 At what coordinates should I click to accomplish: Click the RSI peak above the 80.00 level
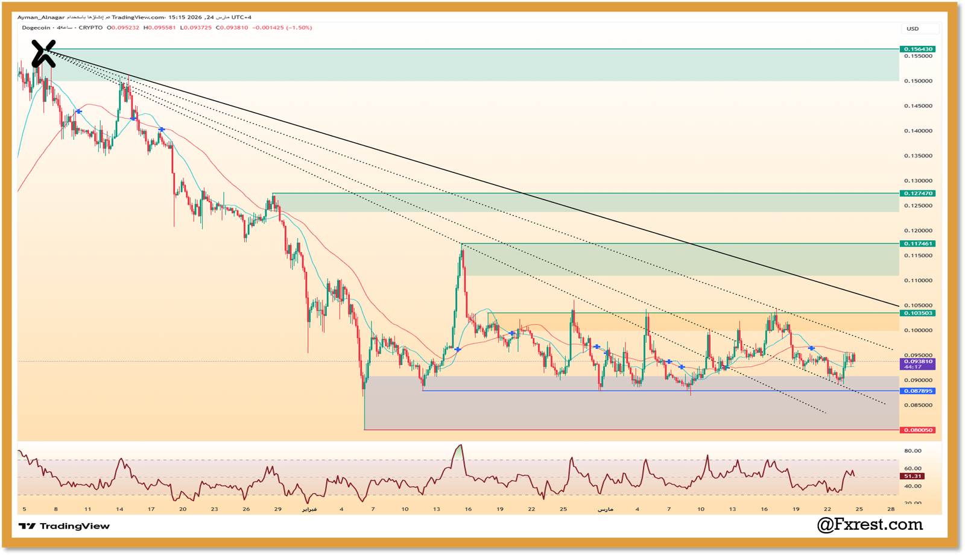pyautogui.click(x=460, y=447)
